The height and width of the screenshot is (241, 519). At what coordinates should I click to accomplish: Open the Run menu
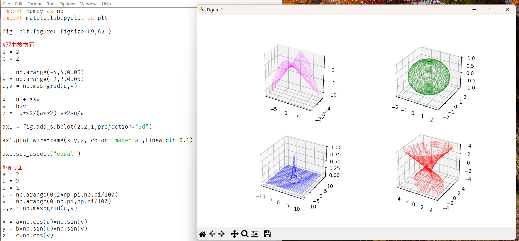coord(50,4)
